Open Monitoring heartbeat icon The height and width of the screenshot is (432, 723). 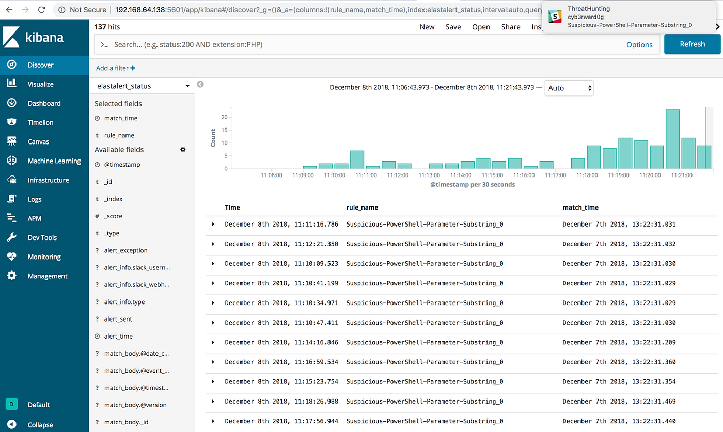click(12, 257)
